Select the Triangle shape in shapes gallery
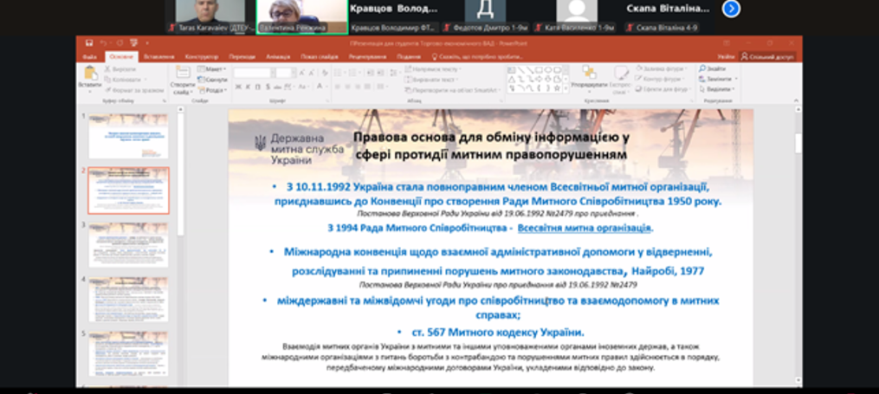879x394 pixels. coord(512,79)
